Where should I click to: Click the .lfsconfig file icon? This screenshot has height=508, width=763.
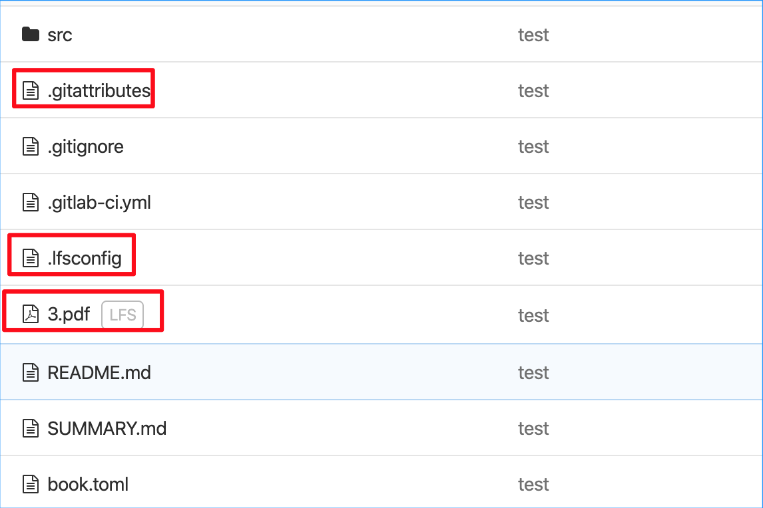tap(31, 258)
